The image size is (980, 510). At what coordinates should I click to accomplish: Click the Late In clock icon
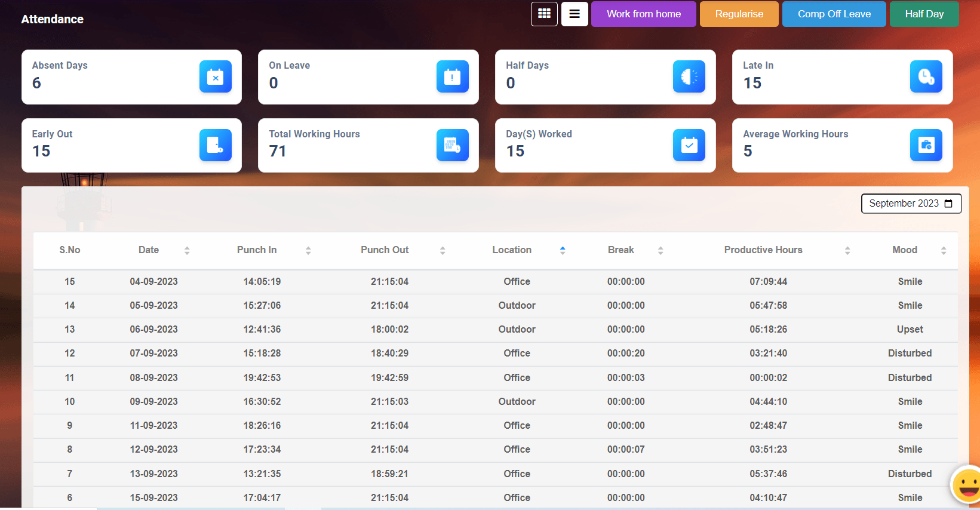926,77
